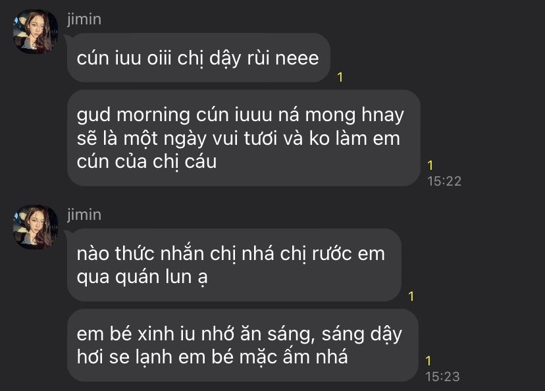Image resolution: width=545 pixels, height=391 pixels.
Task: Click the 'jimin' name above 'nào thức nhắn'
Action: pyautogui.click(x=84, y=215)
